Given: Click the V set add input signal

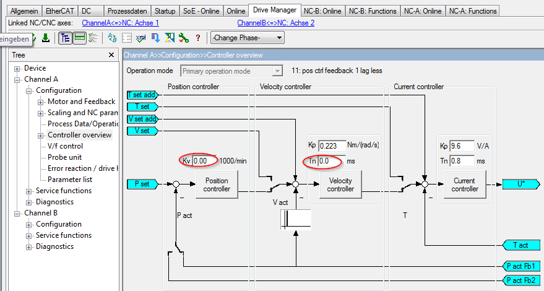Looking at the screenshot, I should click(142, 119).
